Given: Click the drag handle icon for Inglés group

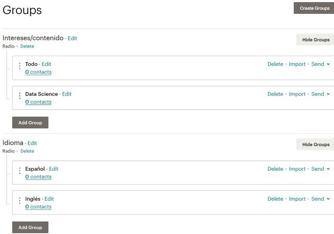Looking at the screenshot, I should 20,201.
